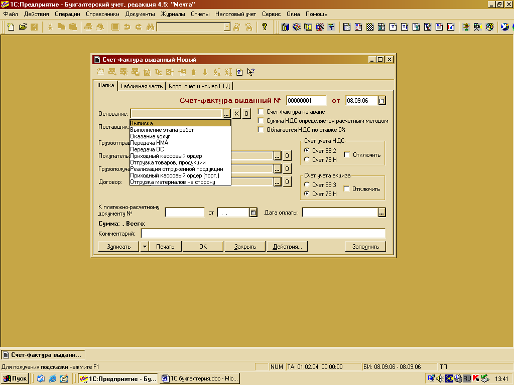This screenshot has width=514, height=385.
Task: Choose Выписка from the Основание list
Action: [180, 123]
